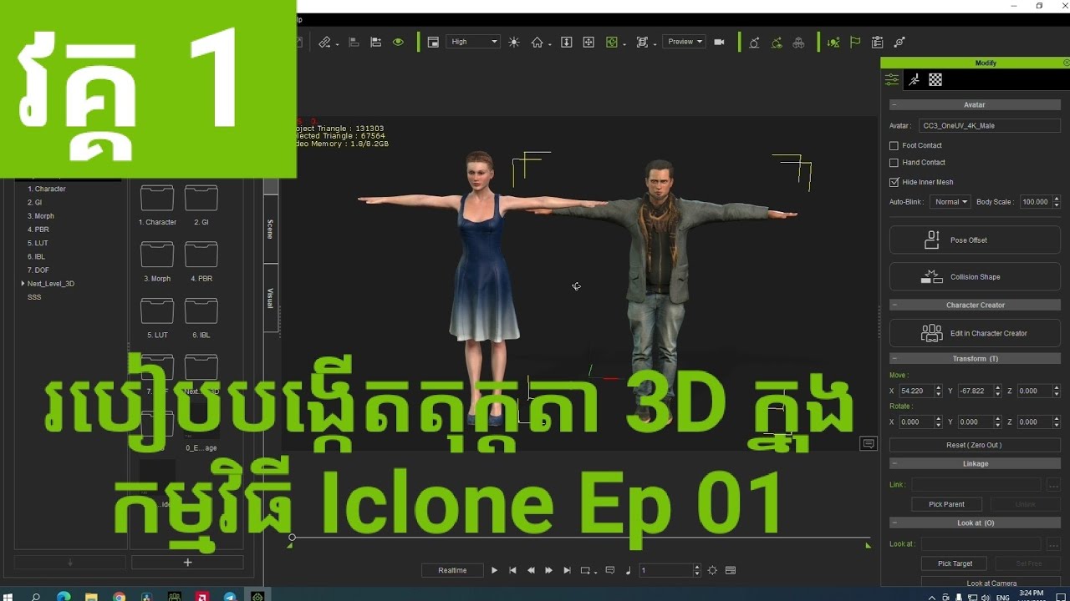Screen dimensions: 1070x601
Task: Open the timeline settings sun-gear icon
Action: click(x=712, y=570)
